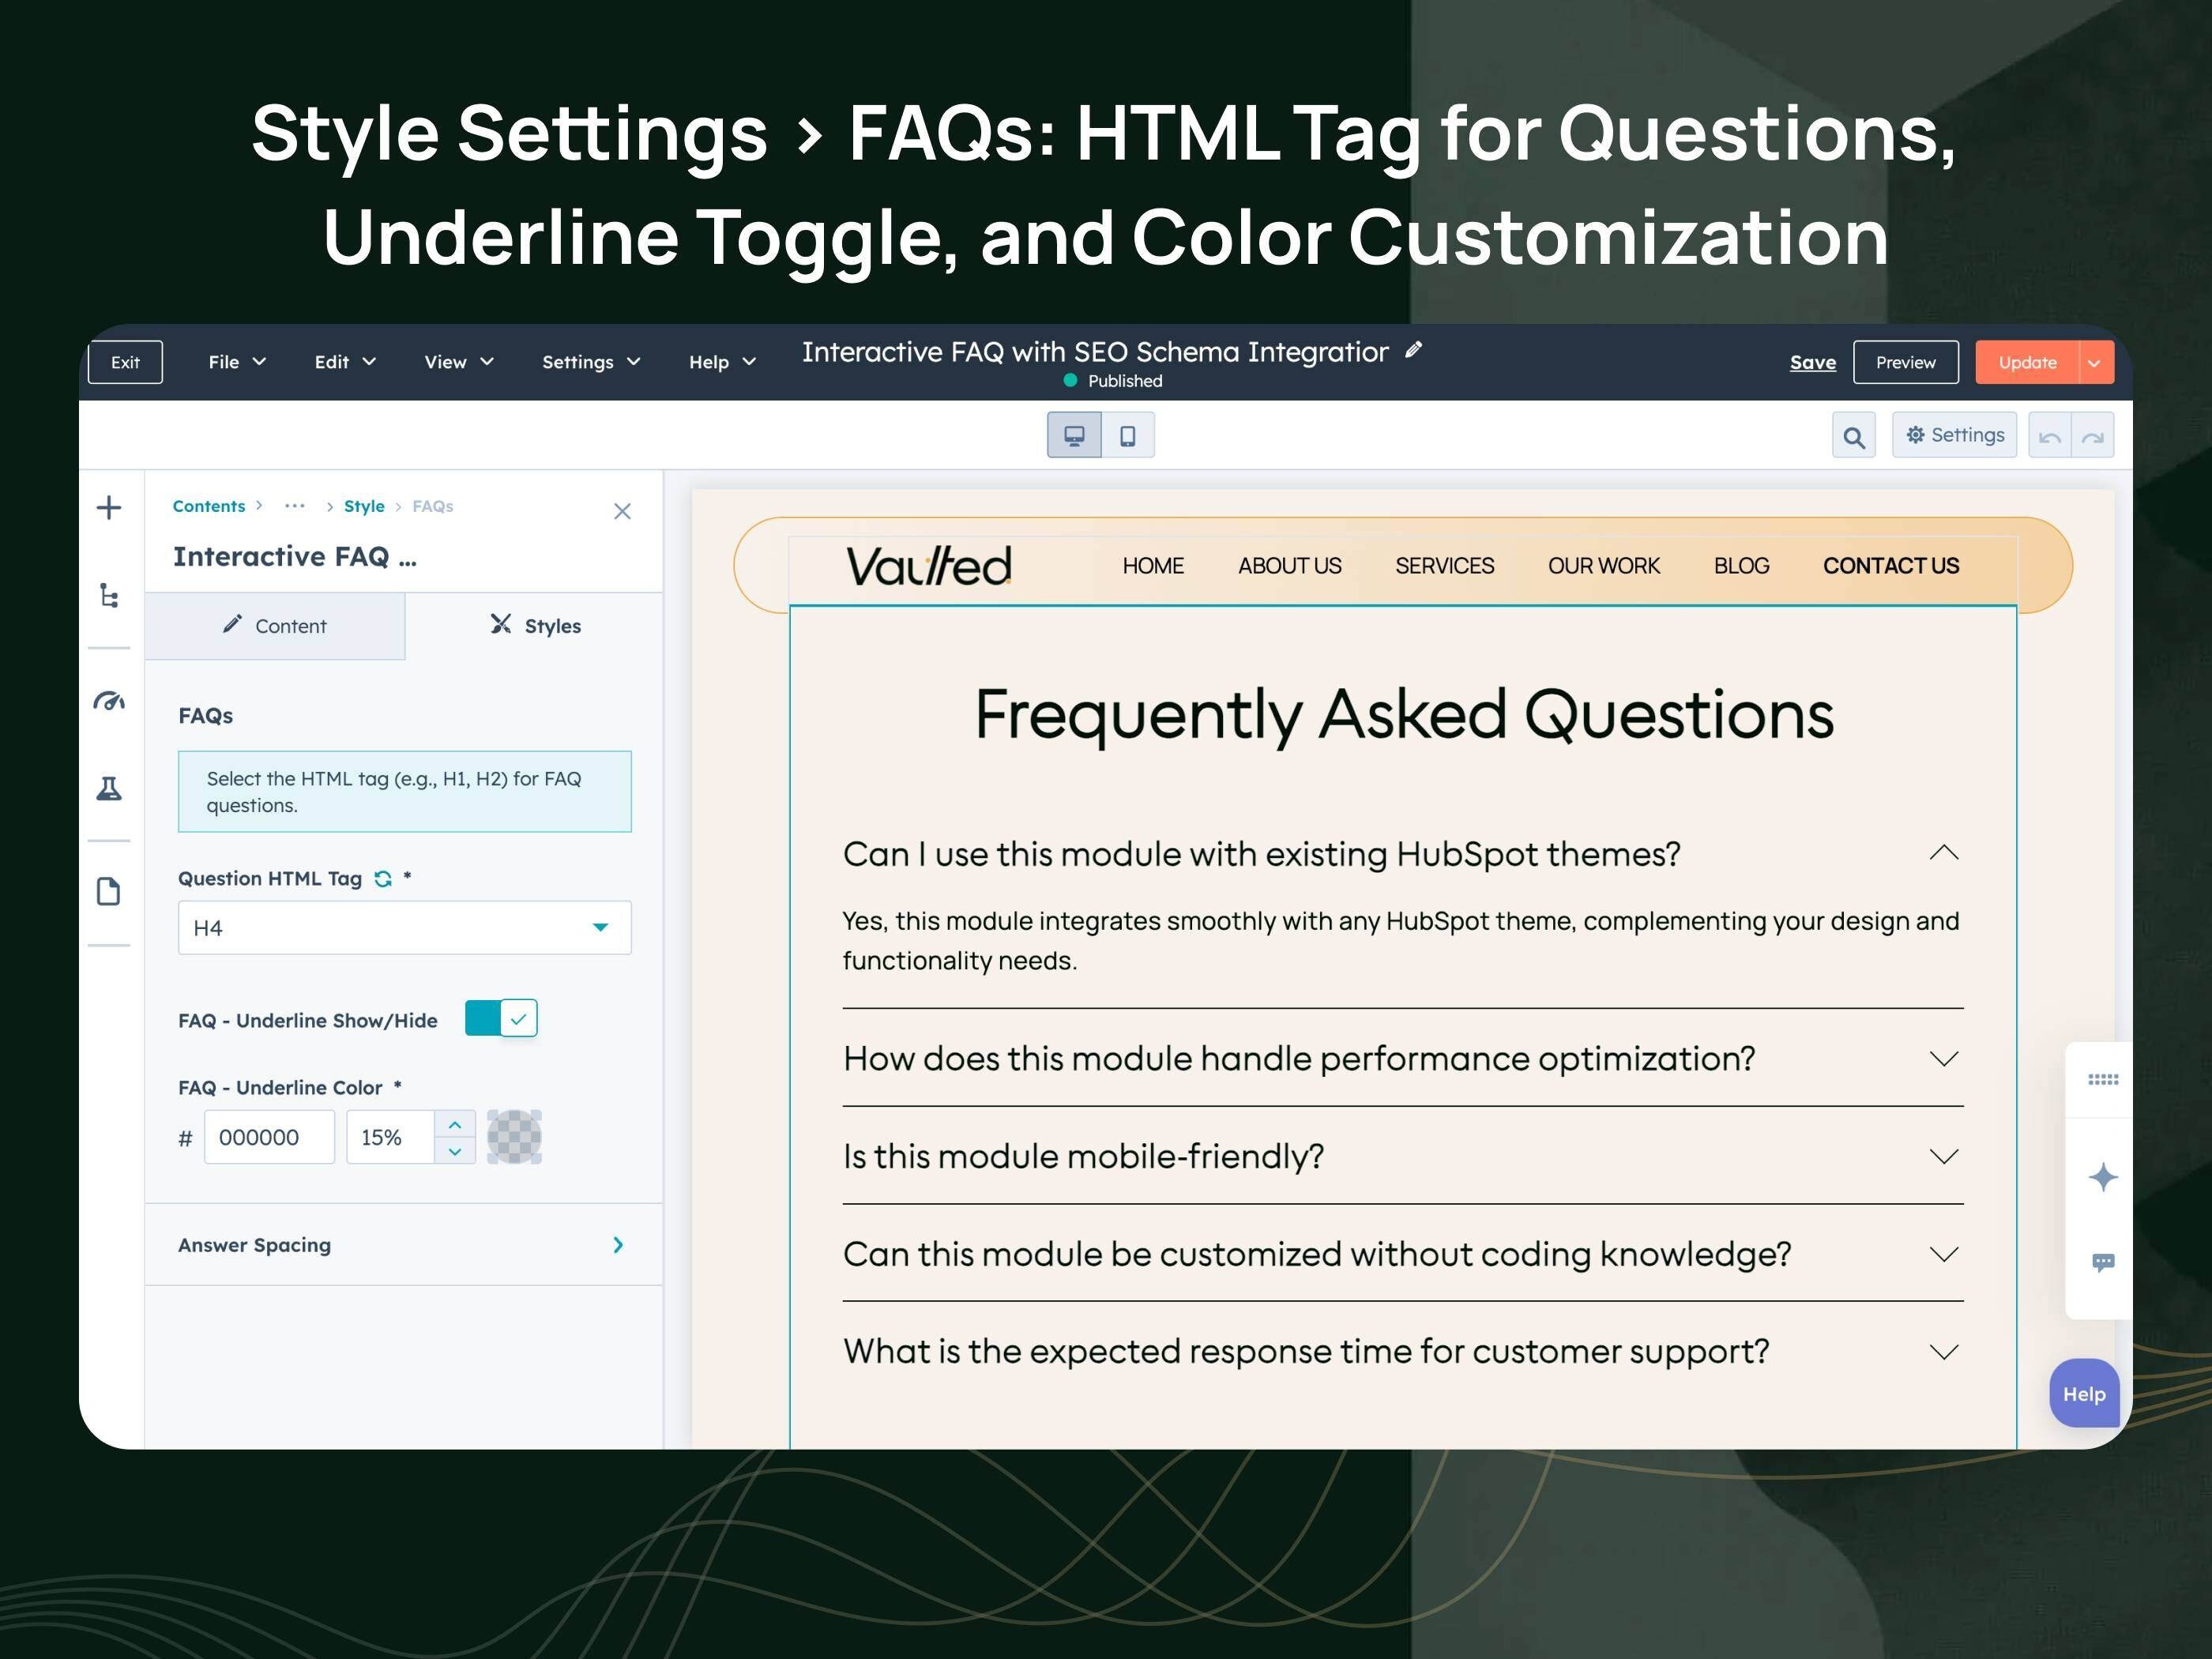Image resolution: width=2212 pixels, height=1659 pixels.
Task: Open search with the magnifier icon
Action: pyautogui.click(x=1854, y=436)
